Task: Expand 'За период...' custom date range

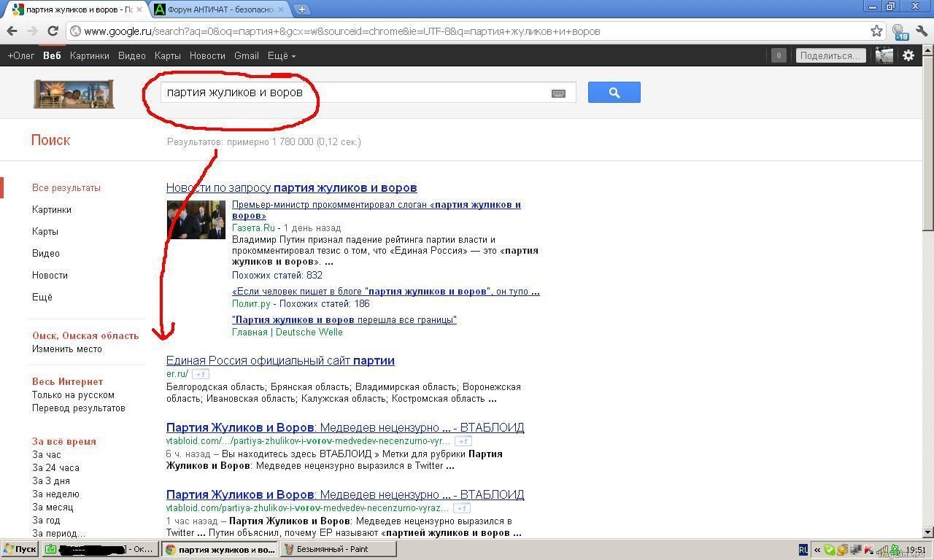Action: pyautogui.click(x=58, y=533)
